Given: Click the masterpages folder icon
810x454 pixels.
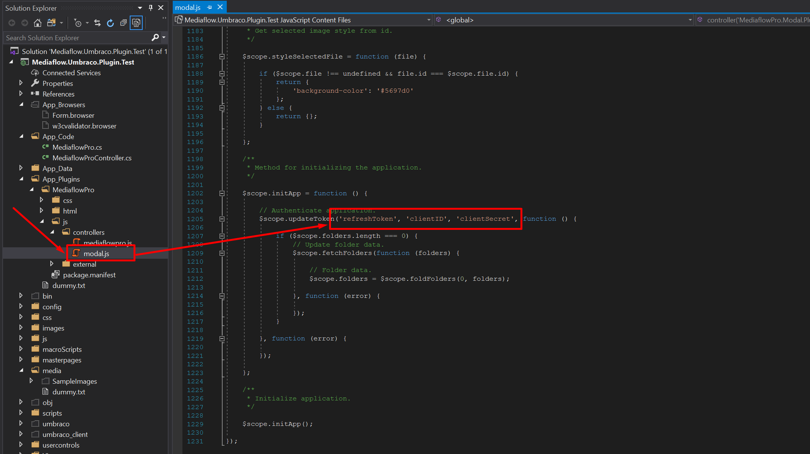Looking at the screenshot, I should pyautogui.click(x=35, y=359).
